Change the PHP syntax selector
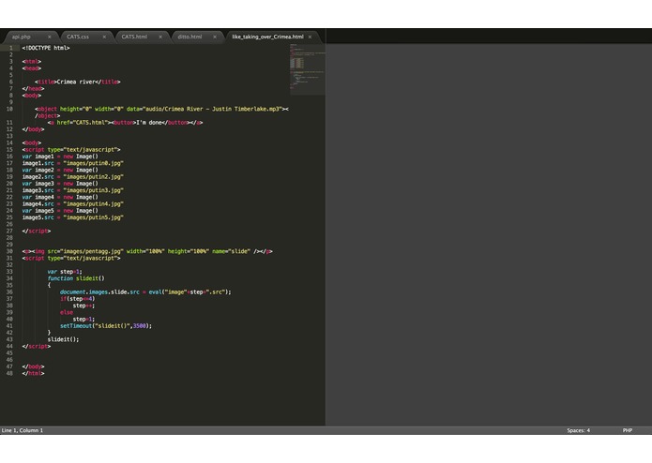The image size is (652, 463). coord(628,430)
